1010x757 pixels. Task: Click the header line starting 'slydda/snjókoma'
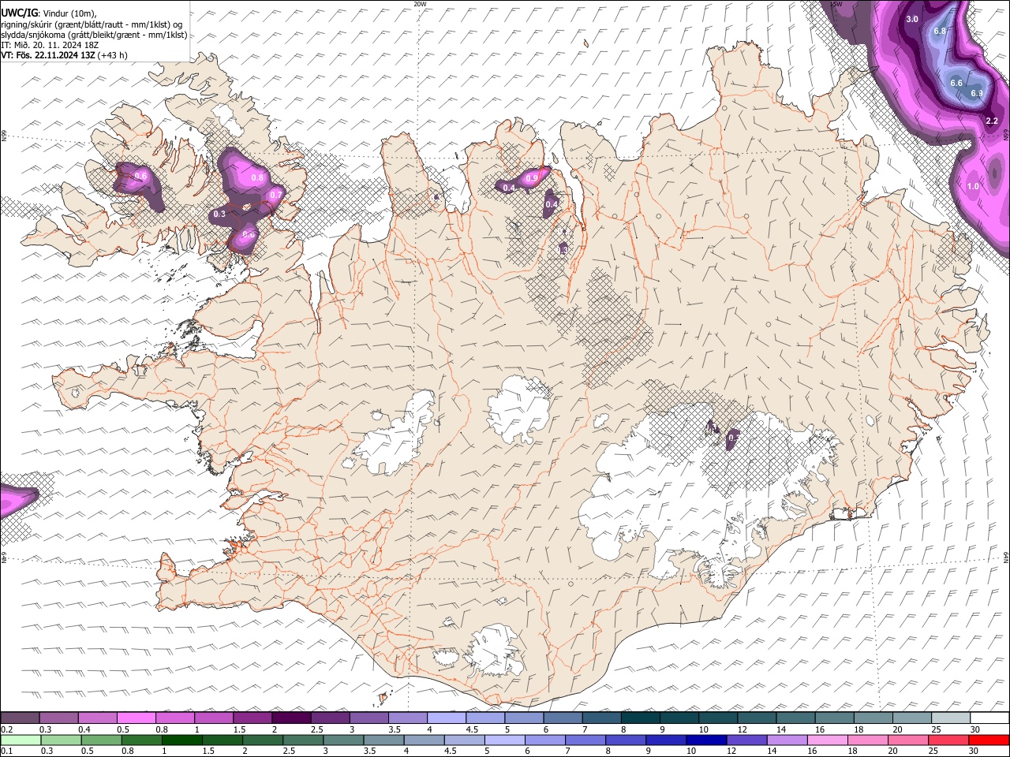coord(94,35)
